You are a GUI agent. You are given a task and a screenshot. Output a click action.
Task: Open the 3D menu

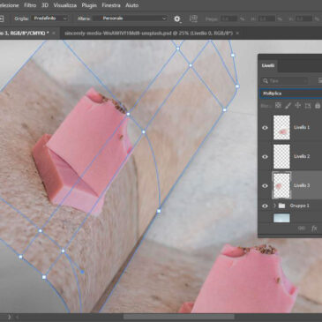click(45, 5)
